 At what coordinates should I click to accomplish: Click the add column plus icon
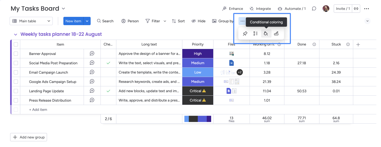pos(358,45)
